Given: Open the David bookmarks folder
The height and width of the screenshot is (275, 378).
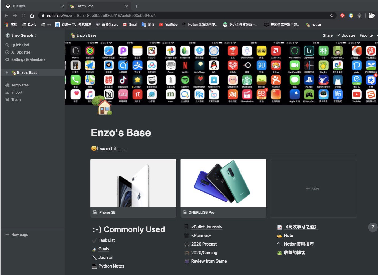Looking at the screenshot, I should click(x=29, y=25).
